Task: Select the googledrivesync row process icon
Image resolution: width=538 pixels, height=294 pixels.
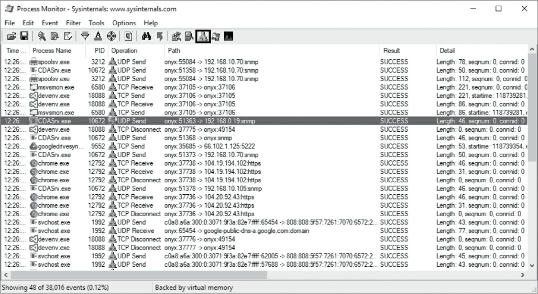Action: pos(33,147)
